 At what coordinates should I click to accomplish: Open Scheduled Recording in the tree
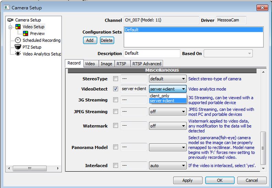pos(42,40)
